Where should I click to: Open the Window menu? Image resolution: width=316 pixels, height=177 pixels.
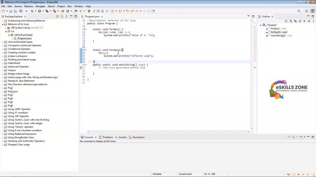79,6
